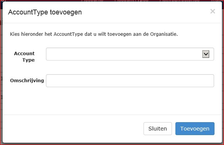
Task: Click the Account Type label
Action: tap(24, 57)
